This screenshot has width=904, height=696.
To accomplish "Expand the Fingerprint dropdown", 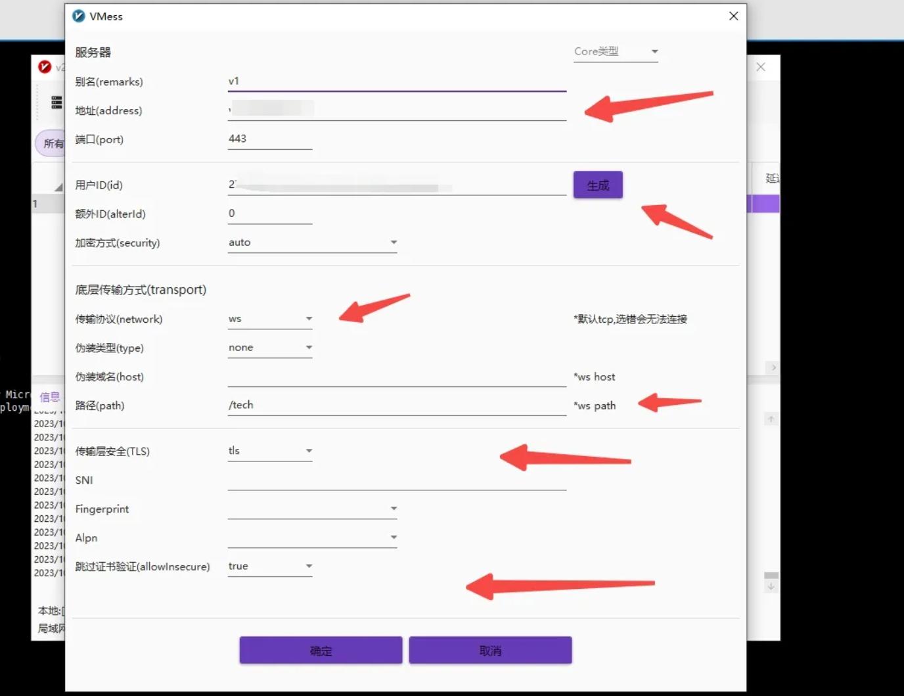I will 313,509.
